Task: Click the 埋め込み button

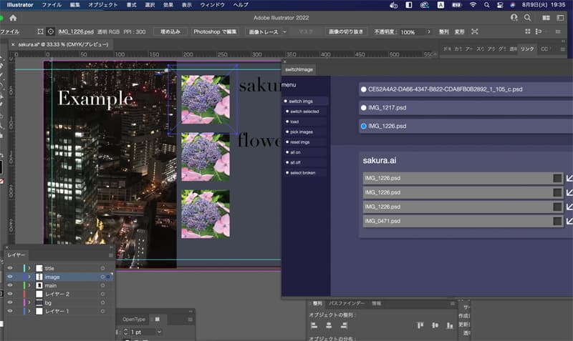Action: [x=170, y=31]
